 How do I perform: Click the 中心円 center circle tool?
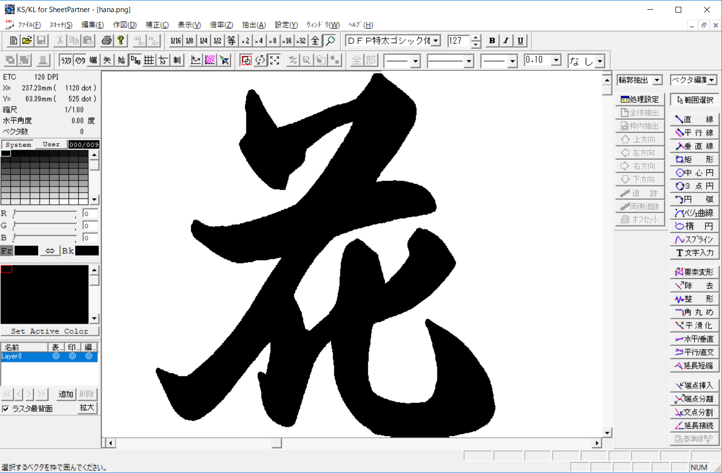[x=694, y=173]
